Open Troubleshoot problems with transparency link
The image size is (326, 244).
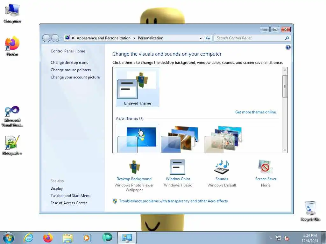click(174, 201)
